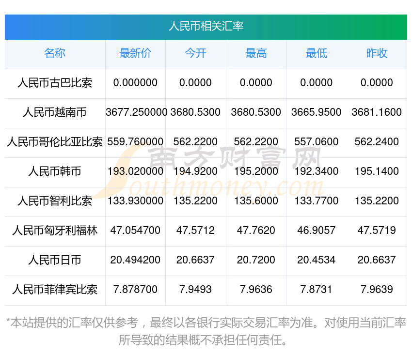This screenshot has width=412, height=355.
Task: Click the 最低 column header
Action: pyautogui.click(x=316, y=54)
